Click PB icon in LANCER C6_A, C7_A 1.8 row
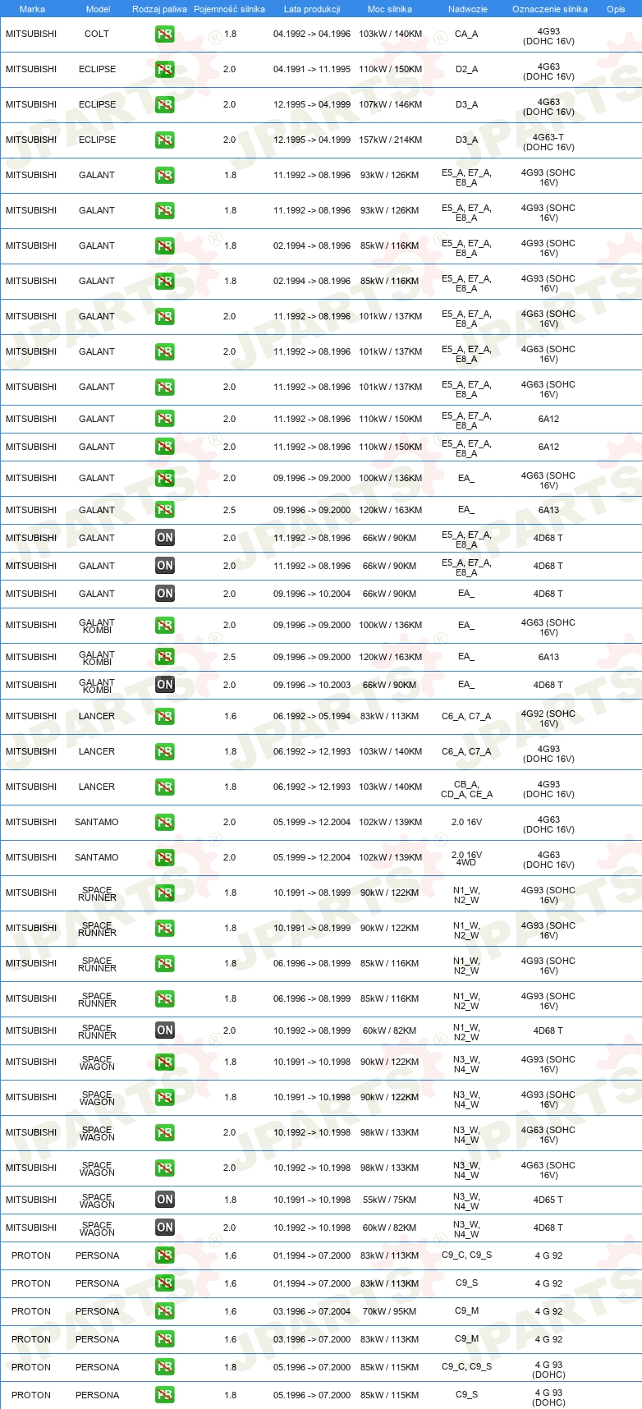Screen dimensions: 642x1409 [x=164, y=752]
